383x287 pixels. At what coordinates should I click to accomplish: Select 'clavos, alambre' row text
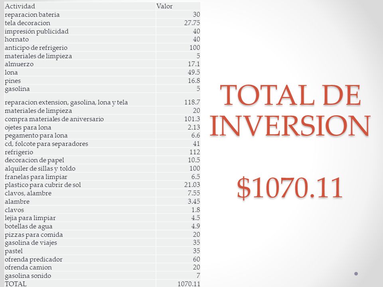pos(28,193)
